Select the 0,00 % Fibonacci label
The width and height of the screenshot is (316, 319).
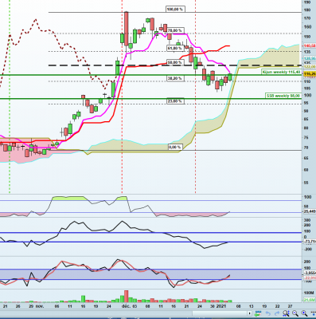[175, 147]
